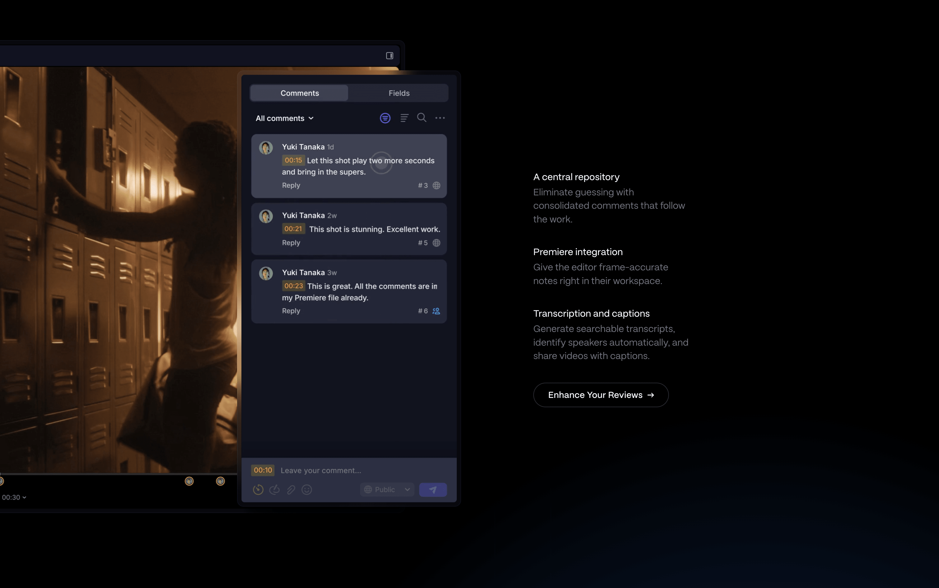Image resolution: width=939 pixels, height=588 pixels.
Task: Send the comment with the paper plane button
Action: [x=433, y=490]
